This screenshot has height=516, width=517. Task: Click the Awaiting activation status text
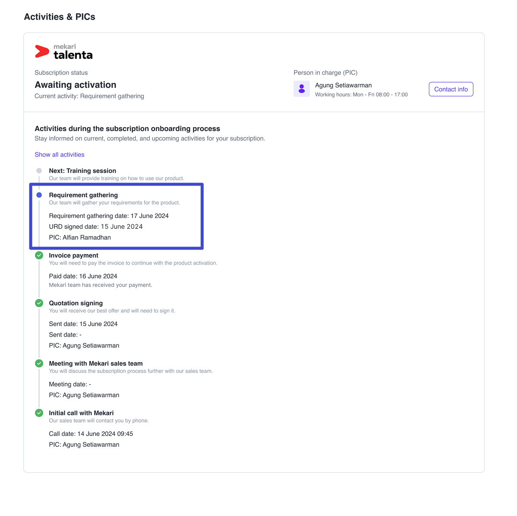click(76, 85)
